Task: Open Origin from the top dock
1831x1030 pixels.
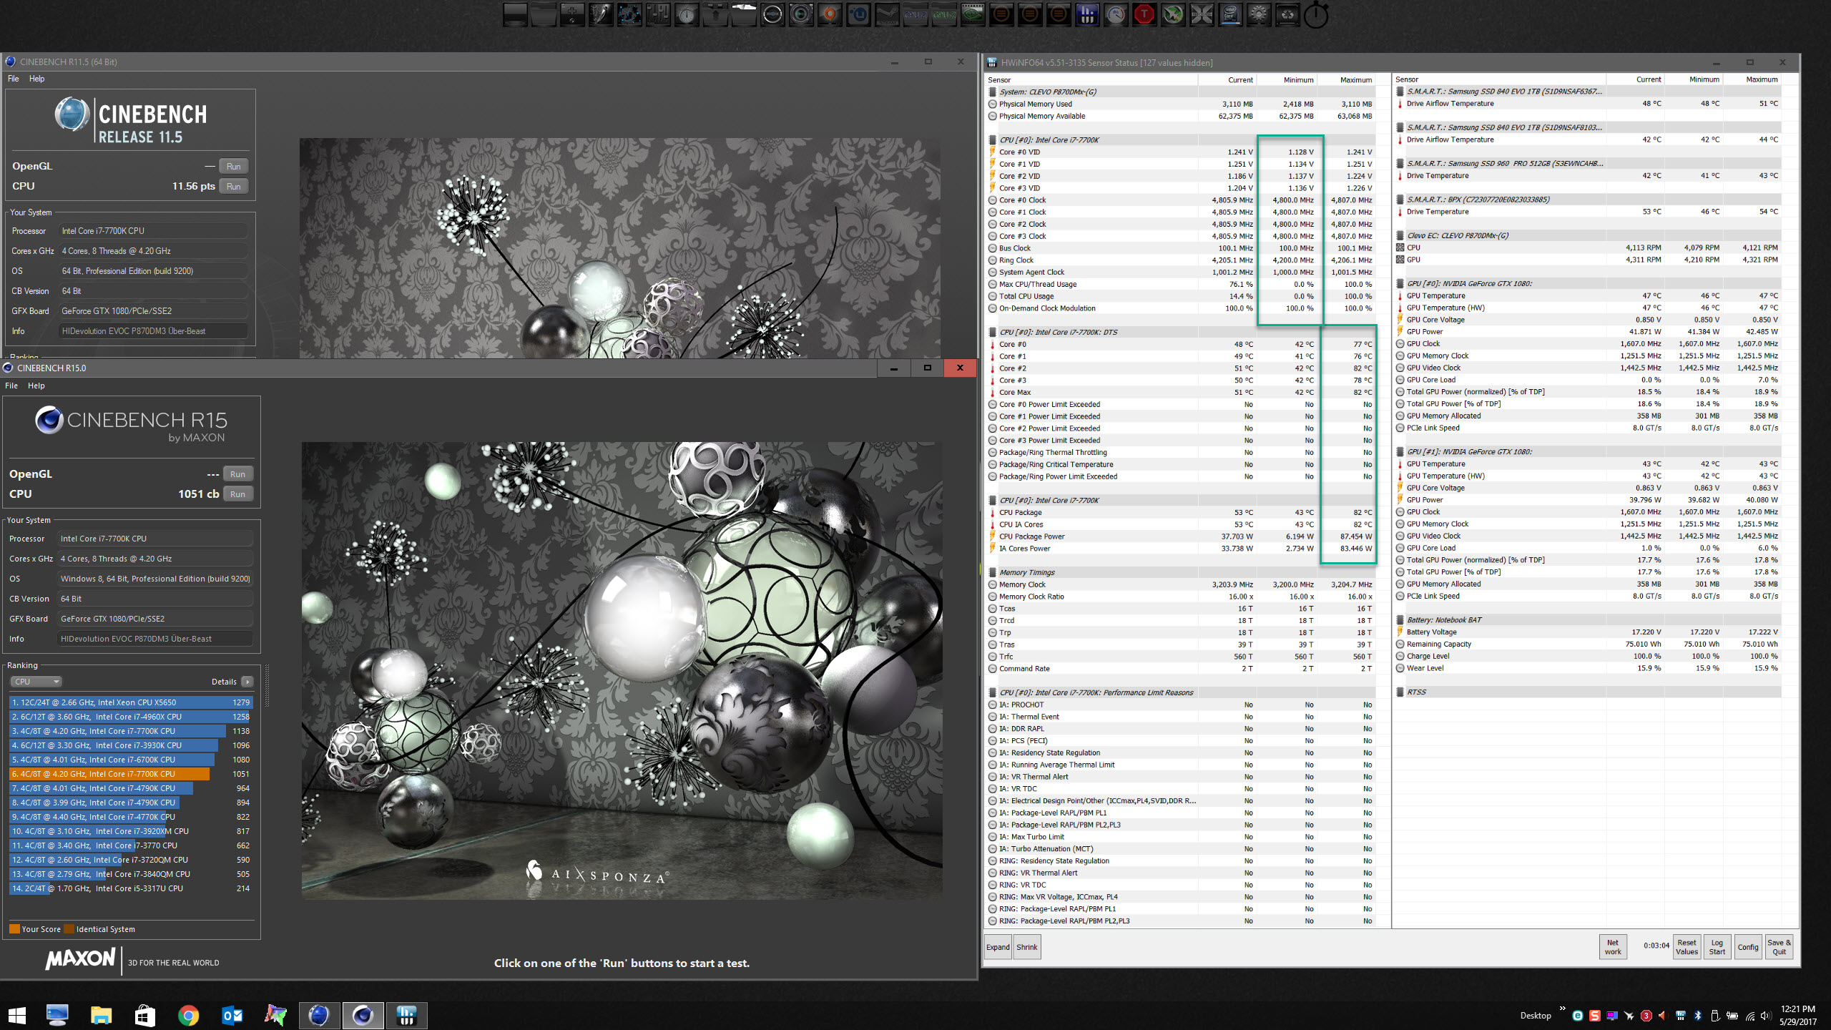Action: point(830,14)
